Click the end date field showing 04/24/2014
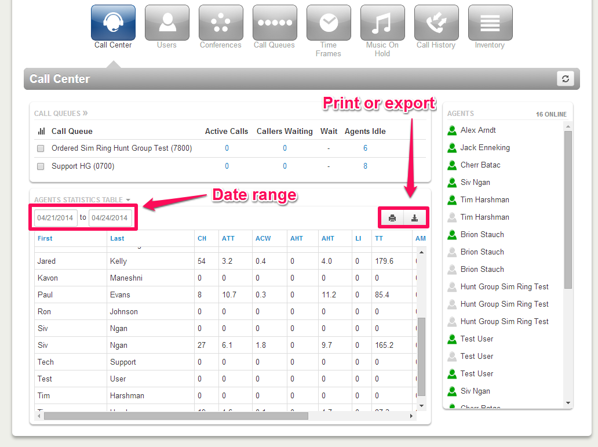Screen dimensions: 598x447 [110, 217]
